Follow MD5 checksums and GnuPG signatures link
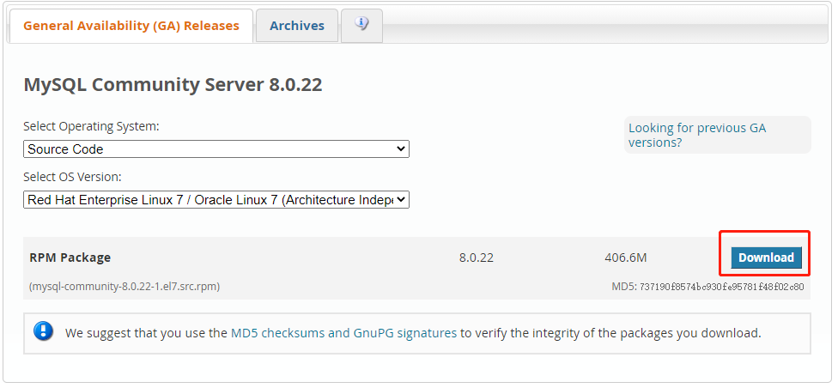The height and width of the screenshot is (388, 838). [343, 333]
